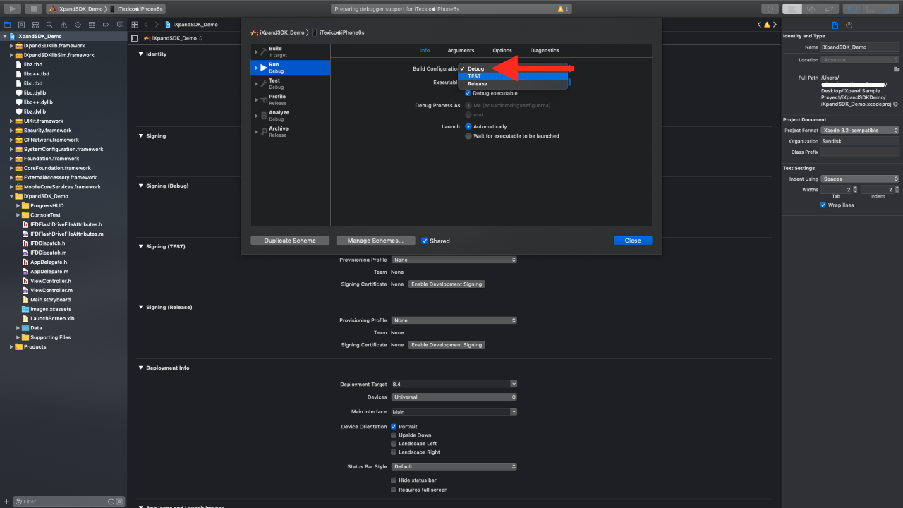Viewport: 903px width, 508px height.
Task: Open the Issue navigator warning icon
Action: click(63, 25)
